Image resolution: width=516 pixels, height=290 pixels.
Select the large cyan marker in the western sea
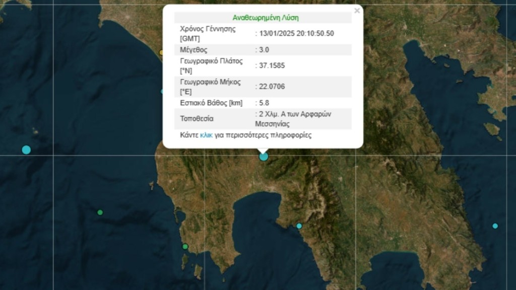pos(26,150)
